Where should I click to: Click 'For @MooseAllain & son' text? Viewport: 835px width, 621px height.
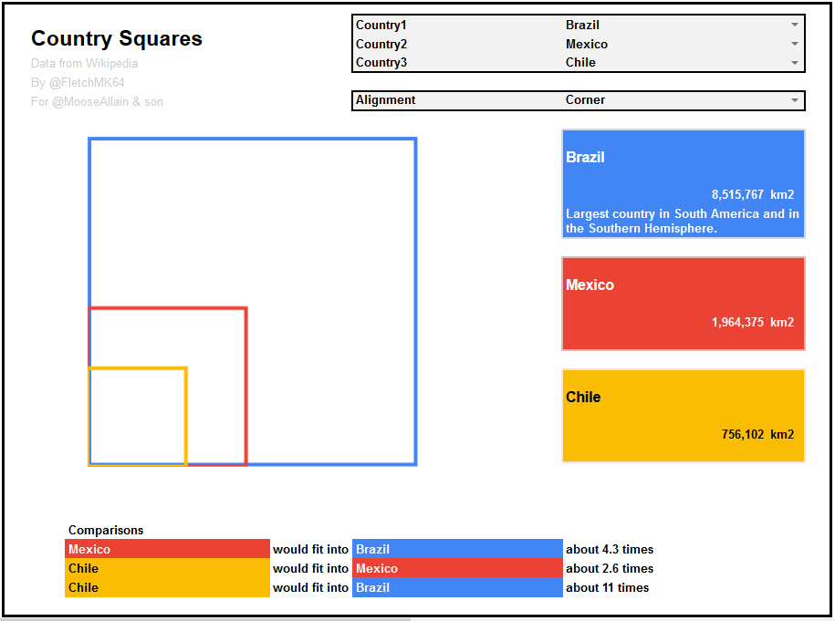coord(97,101)
